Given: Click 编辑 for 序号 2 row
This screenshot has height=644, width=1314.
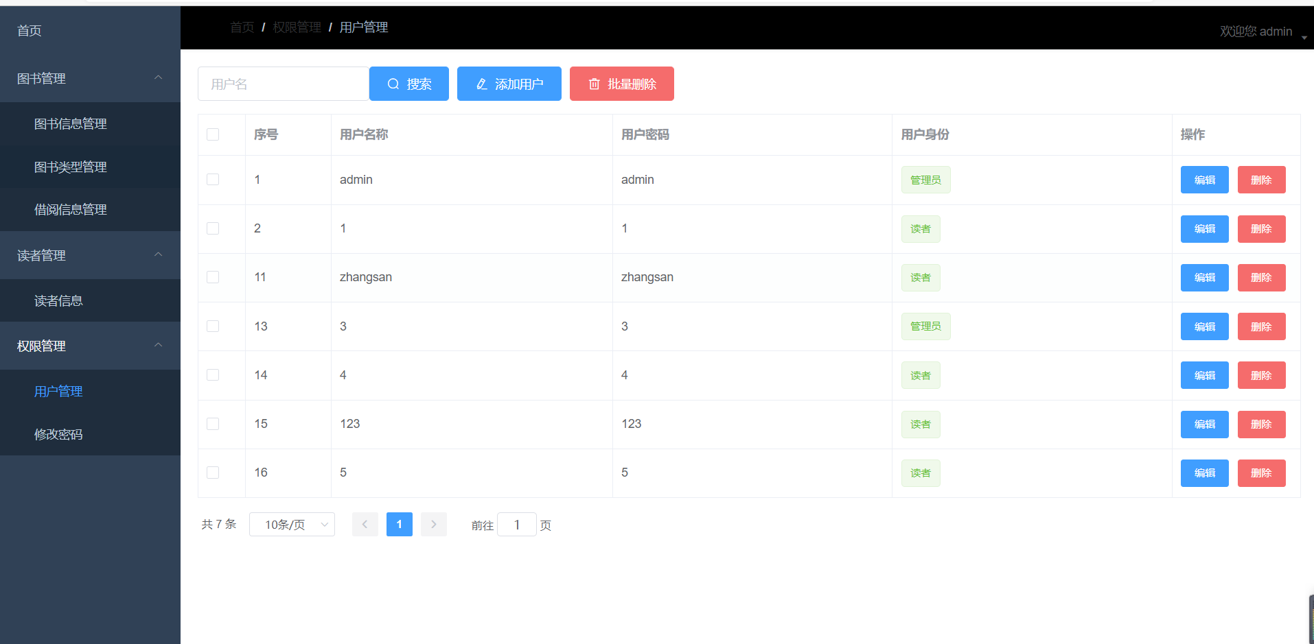Looking at the screenshot, I should click(x=1205, y=229).
